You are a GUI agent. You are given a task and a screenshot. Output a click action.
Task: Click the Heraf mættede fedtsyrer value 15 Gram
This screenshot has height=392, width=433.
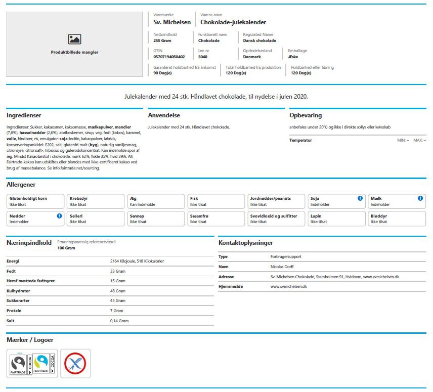tap(118, 281)
